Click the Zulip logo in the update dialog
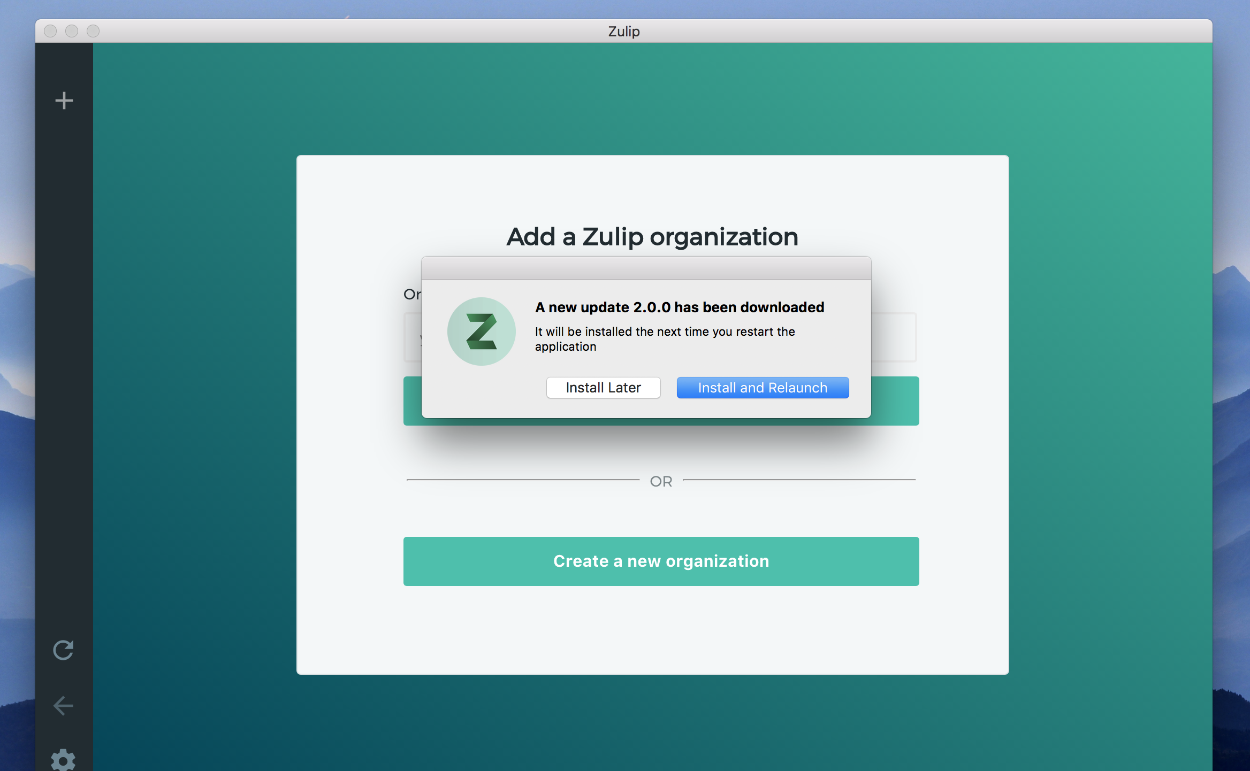 click(482, 331)
